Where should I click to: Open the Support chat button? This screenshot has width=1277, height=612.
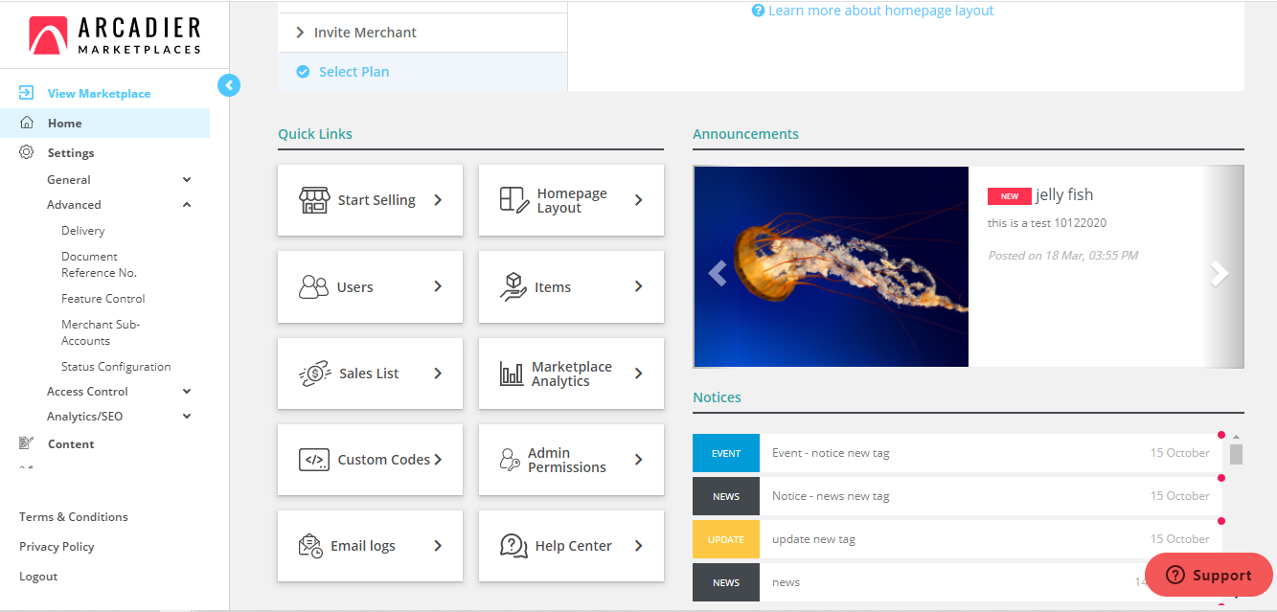1209,575
